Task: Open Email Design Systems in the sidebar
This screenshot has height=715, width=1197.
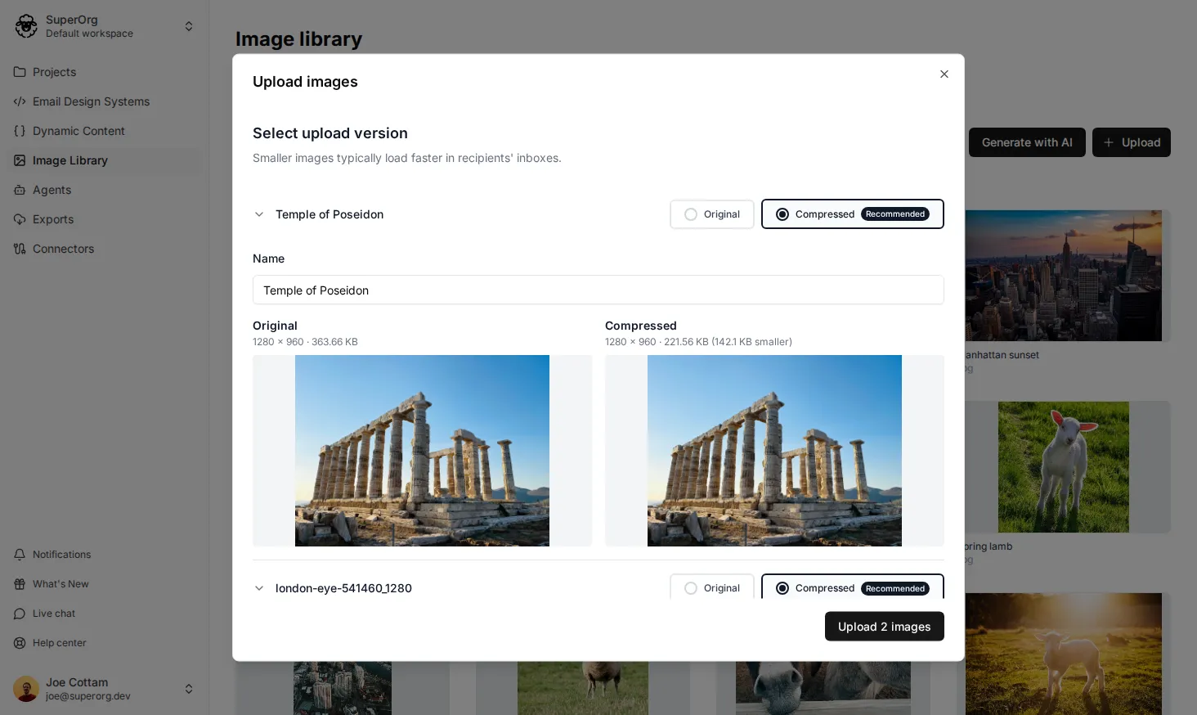Action: click(105, 101)
